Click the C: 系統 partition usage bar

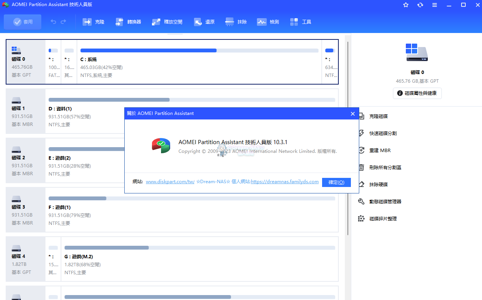(x=199, y=50)
